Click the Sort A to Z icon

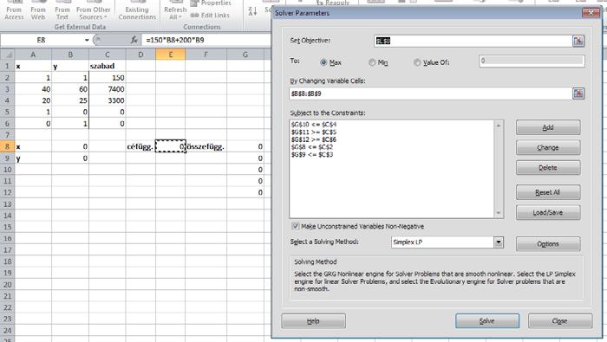[x=253, y=11]
